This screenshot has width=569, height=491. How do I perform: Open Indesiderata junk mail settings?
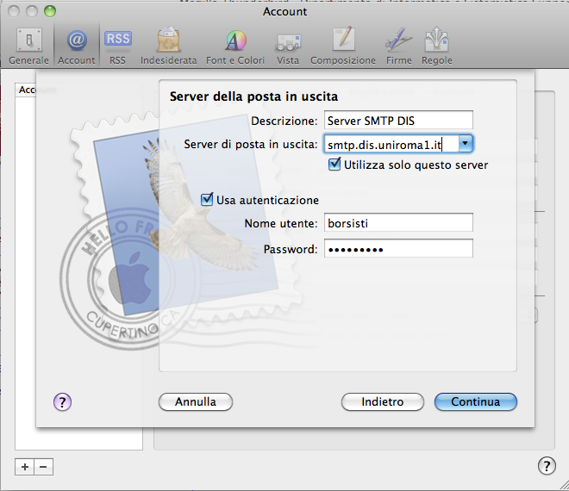[166, 46]
